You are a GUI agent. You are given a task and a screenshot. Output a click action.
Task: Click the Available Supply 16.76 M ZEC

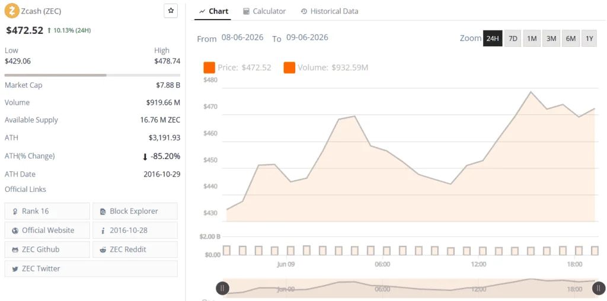[160, 120]
